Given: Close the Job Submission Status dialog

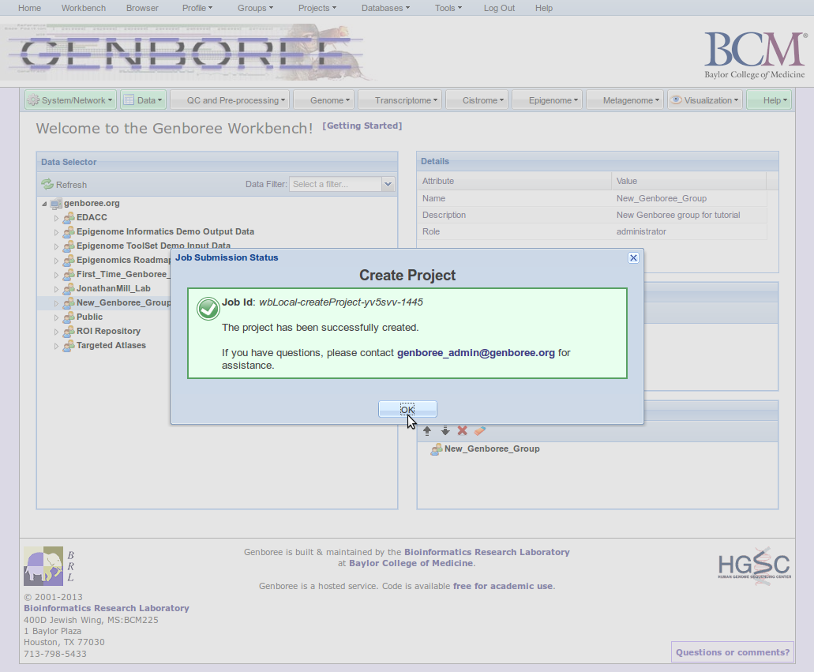Looking at the screenshot, I should tap(632, 257).
